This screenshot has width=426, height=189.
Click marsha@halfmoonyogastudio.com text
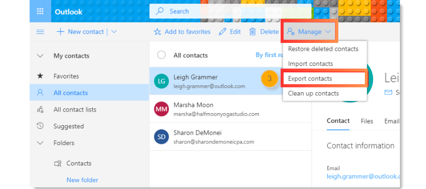(x=216, y=114)
